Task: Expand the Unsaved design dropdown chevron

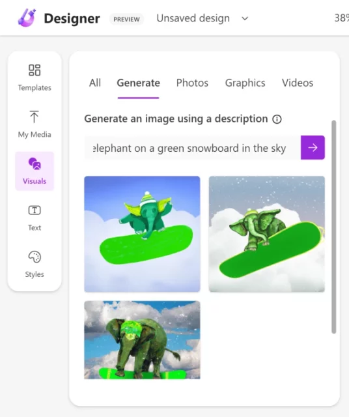Action: [x=245, y=19]
